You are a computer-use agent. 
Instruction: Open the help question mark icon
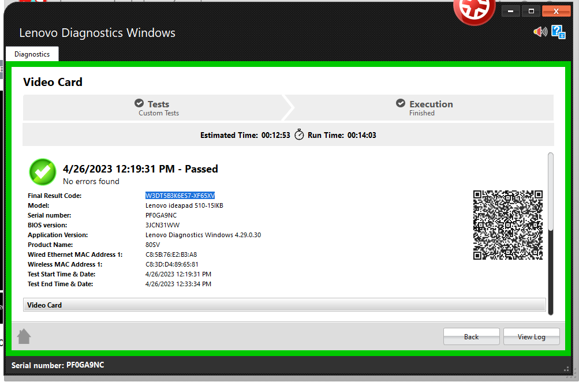[x=558, y=32]
